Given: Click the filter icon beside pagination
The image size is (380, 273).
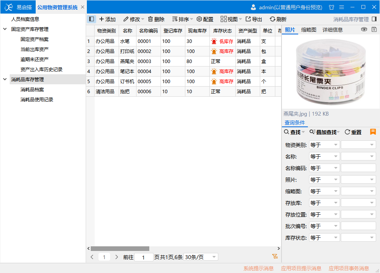Looking at the screenshot, I should pyautogui.click(x=275, y=257).
